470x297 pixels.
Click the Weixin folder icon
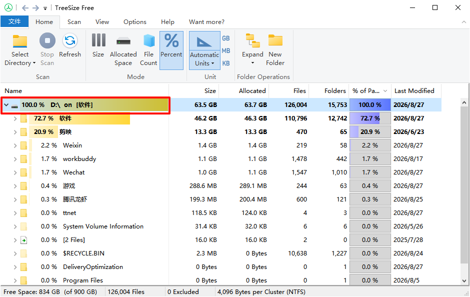[23, 145]
